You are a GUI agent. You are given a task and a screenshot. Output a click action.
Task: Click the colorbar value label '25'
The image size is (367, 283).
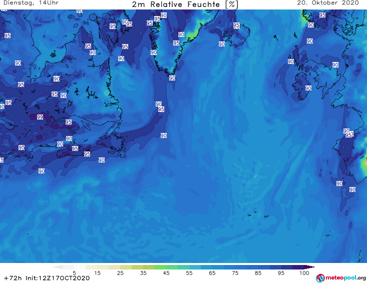pyautogui.click(x=120, y=273)
